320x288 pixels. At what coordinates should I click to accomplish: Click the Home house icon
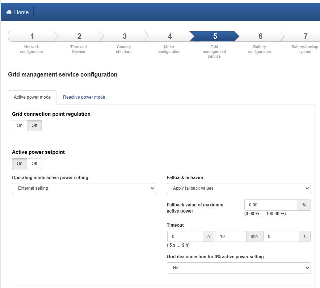[x=9, y=12]
